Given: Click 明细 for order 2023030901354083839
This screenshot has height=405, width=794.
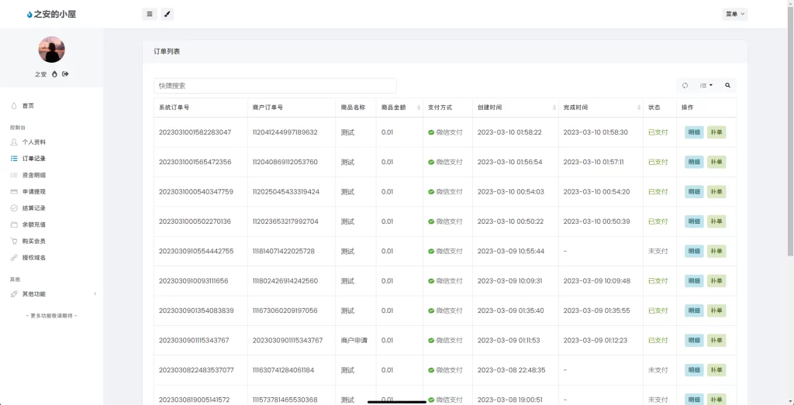Looking at the screenshot, I should coord(694,311).
